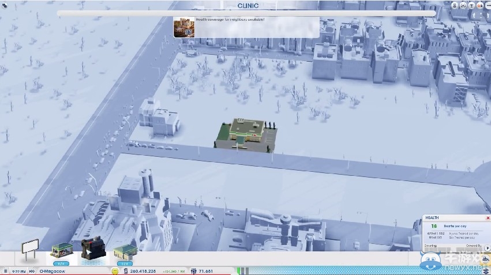
Task: Open the main menu icon at top-left corner
Action: (x=5, y=5)
